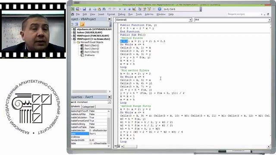Select atpvbaen.xls project in tree
The width and height of the screenshot is (276, 155).
(x=94, y=29)
